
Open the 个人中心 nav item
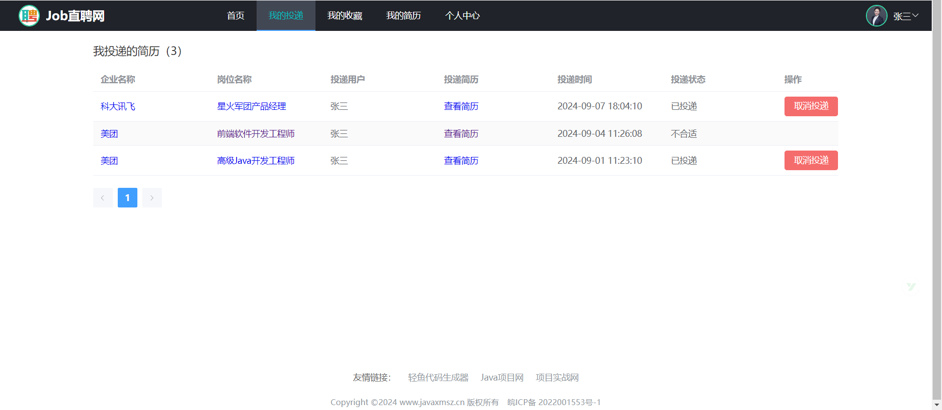pyautogui.click(x=463, y=16)
